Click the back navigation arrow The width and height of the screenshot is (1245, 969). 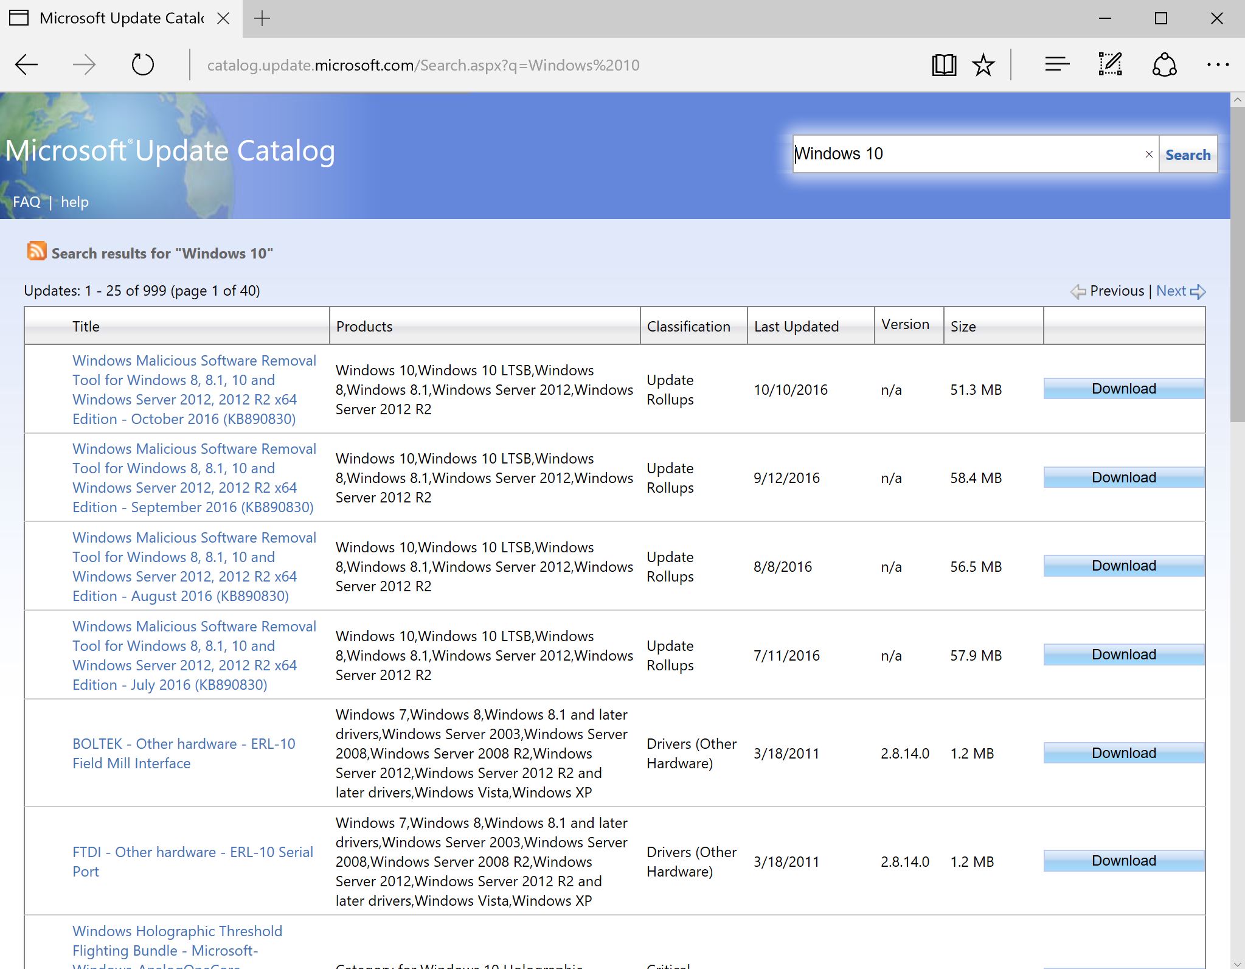[x=26, y=64]
